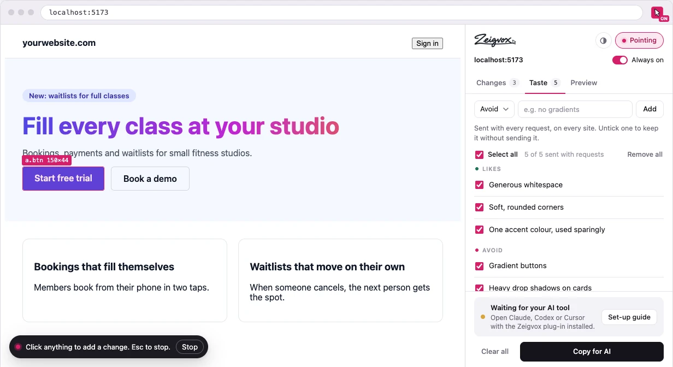Viewport: 673px width, 367px height.
Task: Open the Avoid type dropdown
Action: (494, 109)
